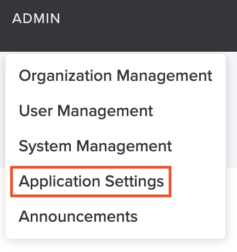Open the ADMIN menu in the header
This screenshot has width=237, height=252.
click(36, 18)
